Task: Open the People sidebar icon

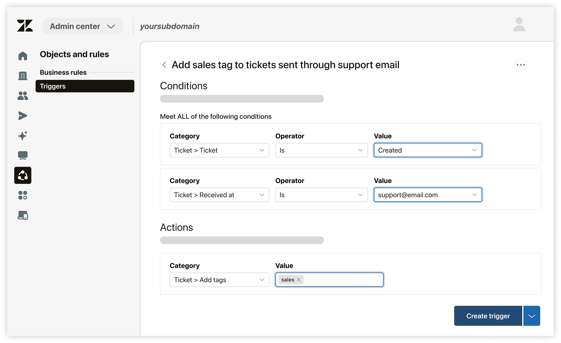Action: (x=23, y=96)
